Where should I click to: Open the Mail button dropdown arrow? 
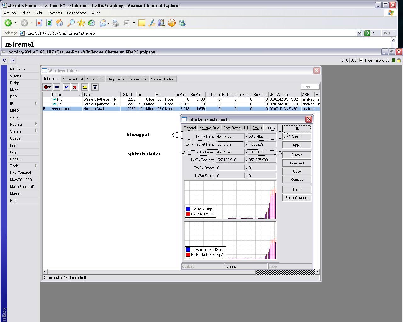point(108,23)
